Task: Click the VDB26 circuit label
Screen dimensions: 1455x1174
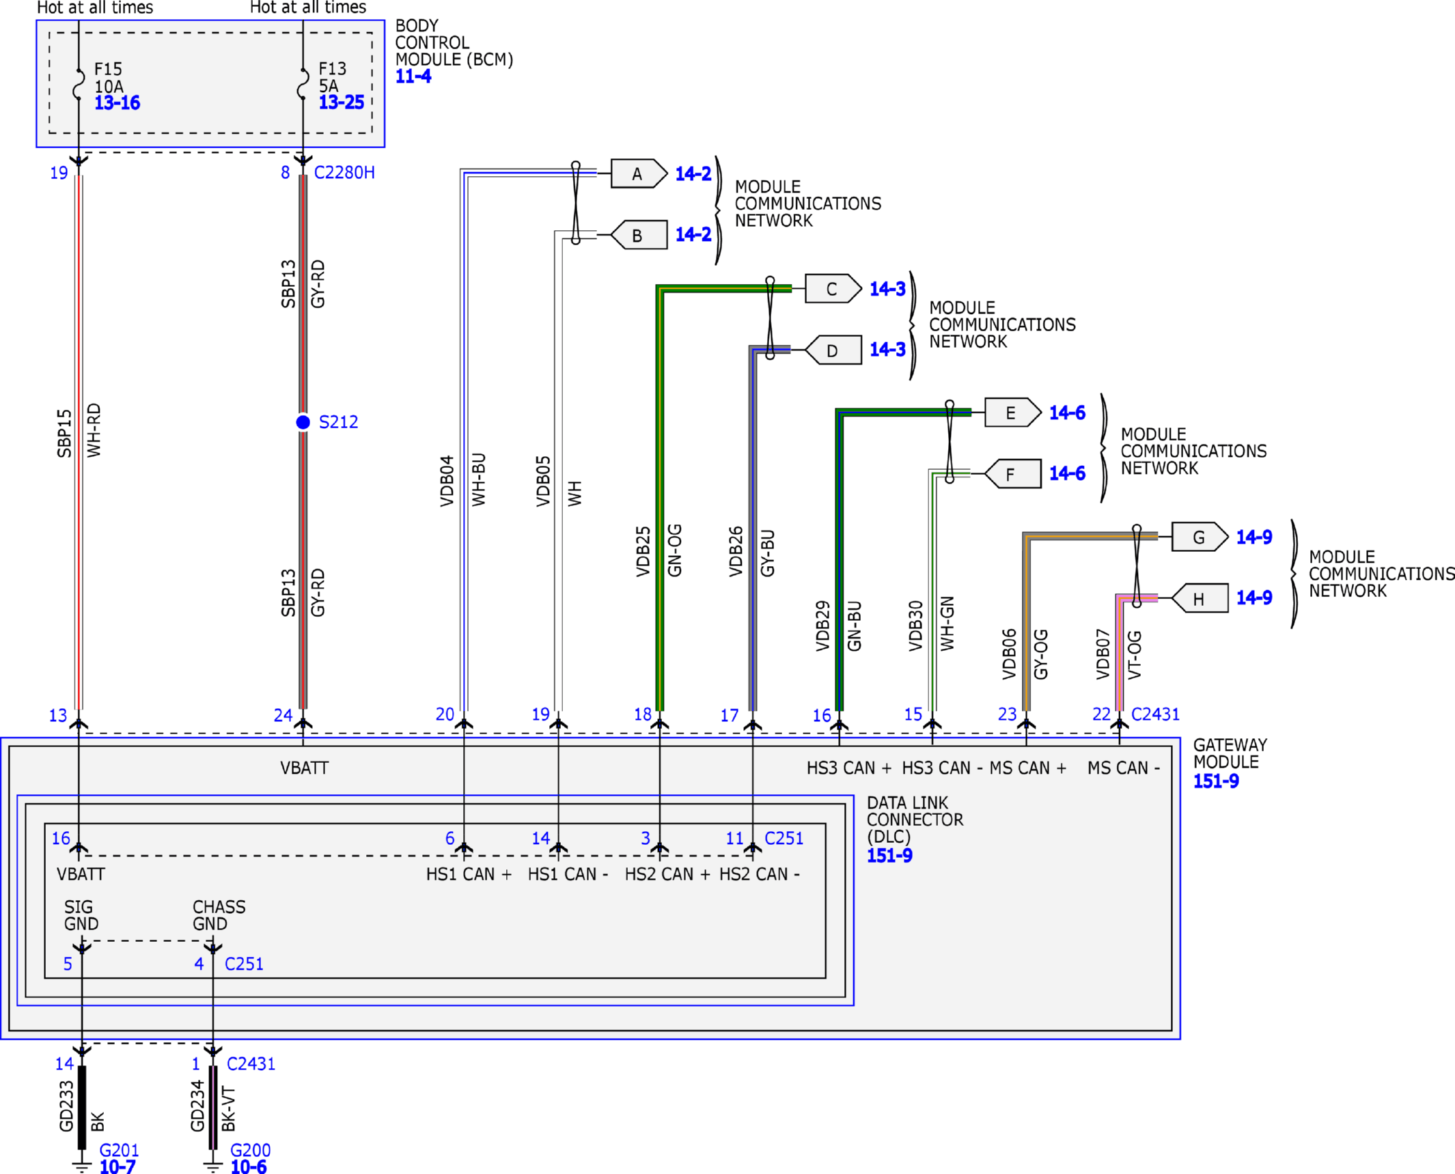Action: pyautogui.click(x=736, y=552)
